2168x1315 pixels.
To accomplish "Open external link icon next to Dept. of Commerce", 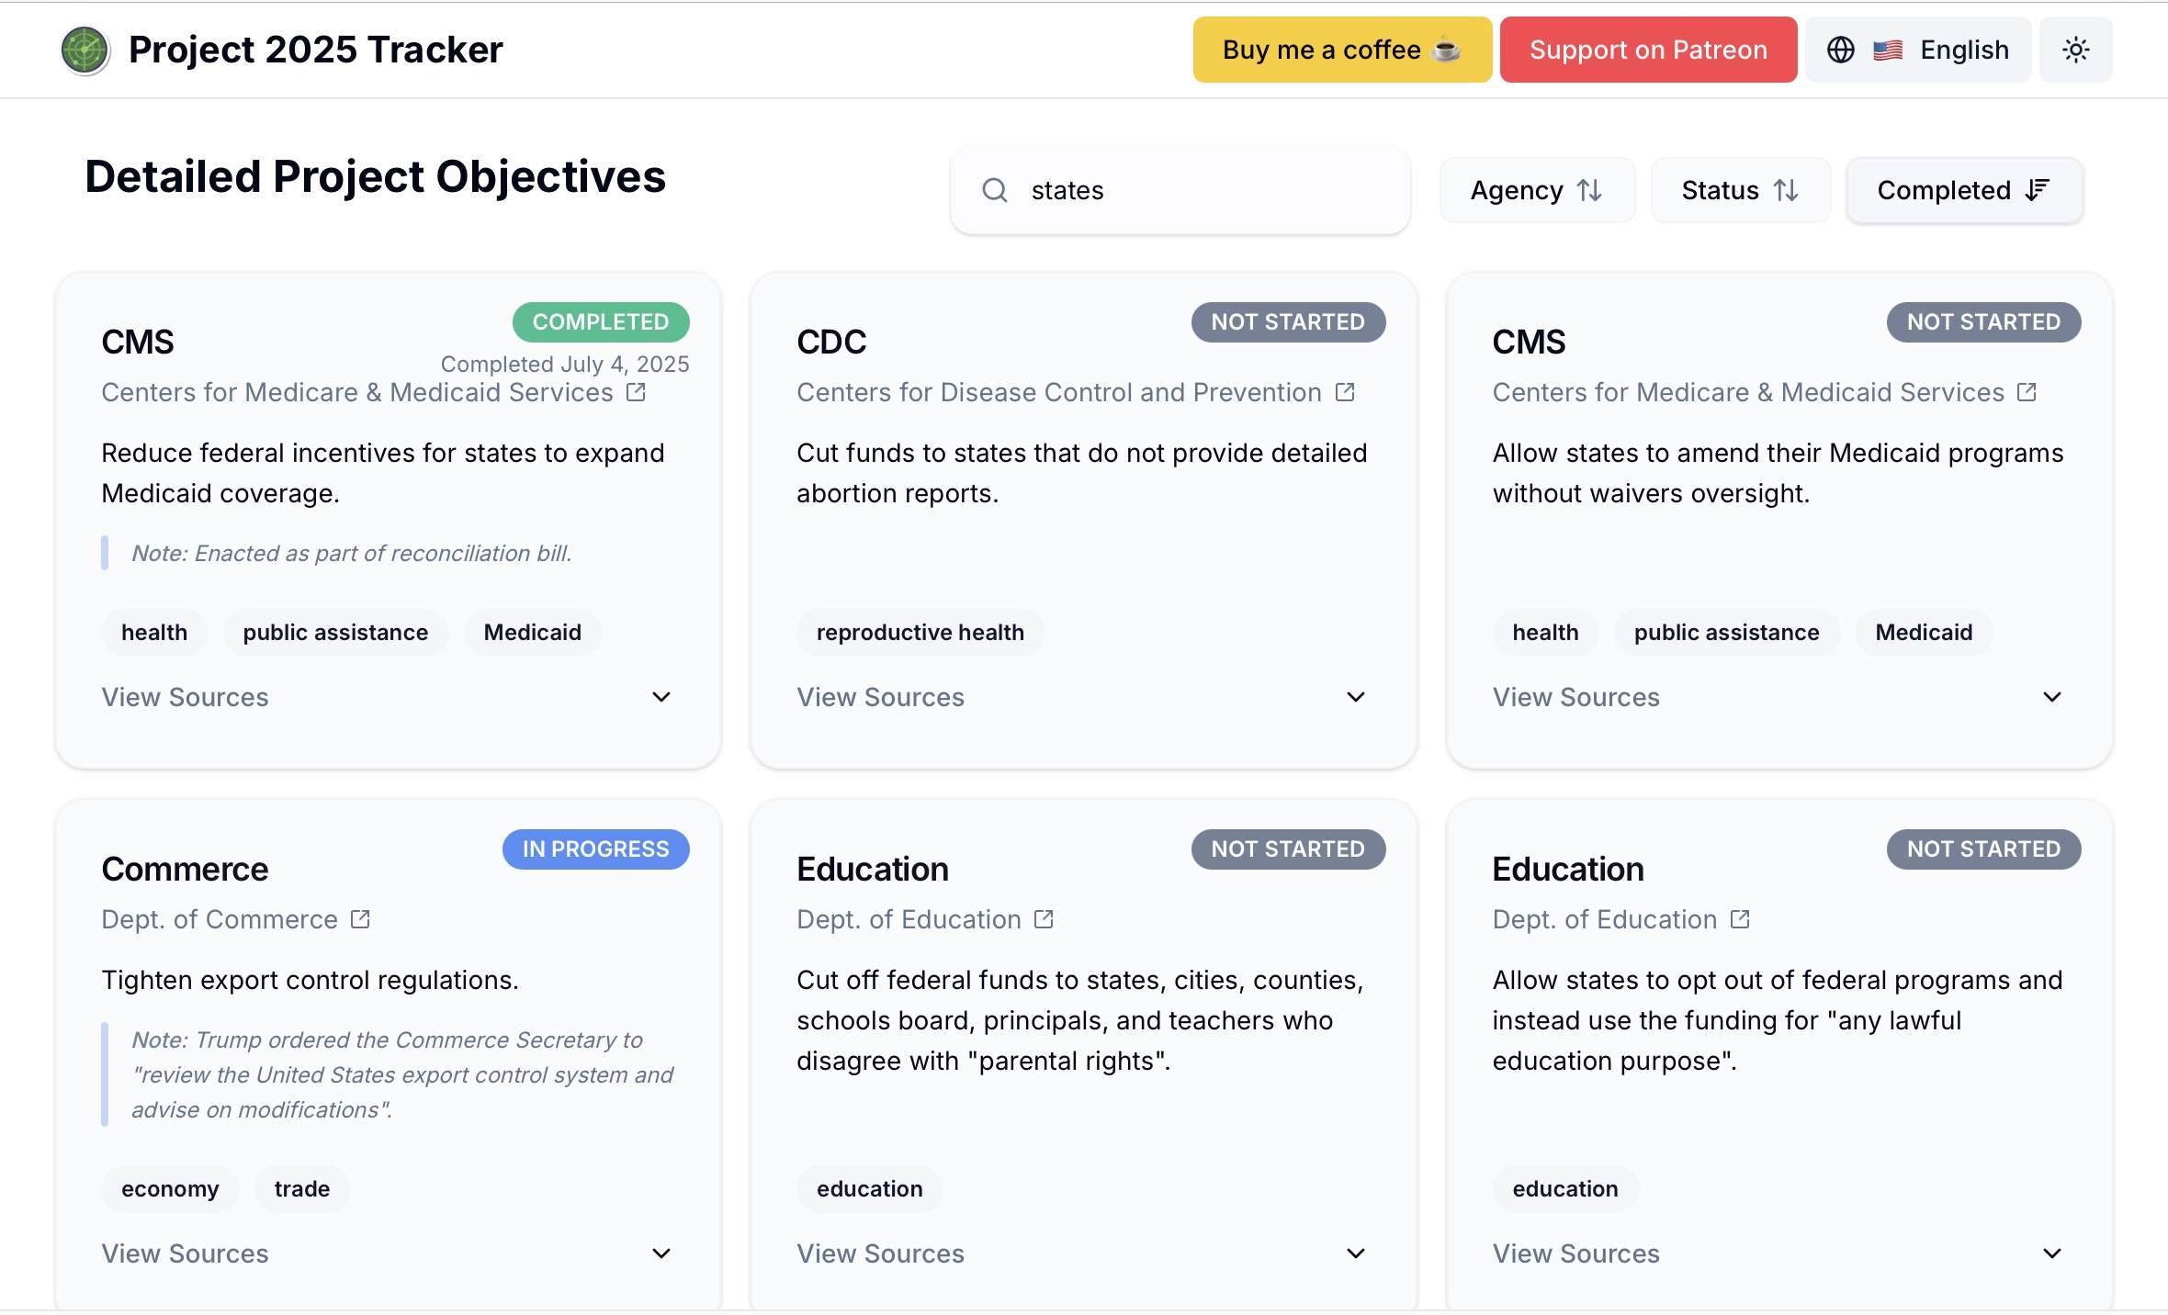I will coord(360,919).
